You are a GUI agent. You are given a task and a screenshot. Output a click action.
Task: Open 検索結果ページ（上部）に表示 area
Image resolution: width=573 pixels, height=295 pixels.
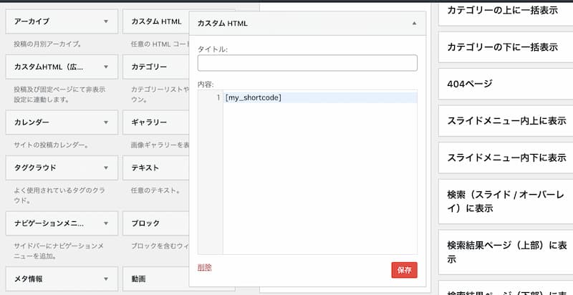pos(506,252)
